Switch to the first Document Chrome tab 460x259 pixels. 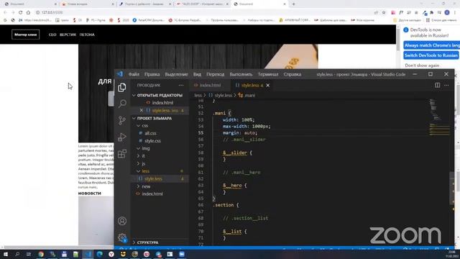(30, 4)
